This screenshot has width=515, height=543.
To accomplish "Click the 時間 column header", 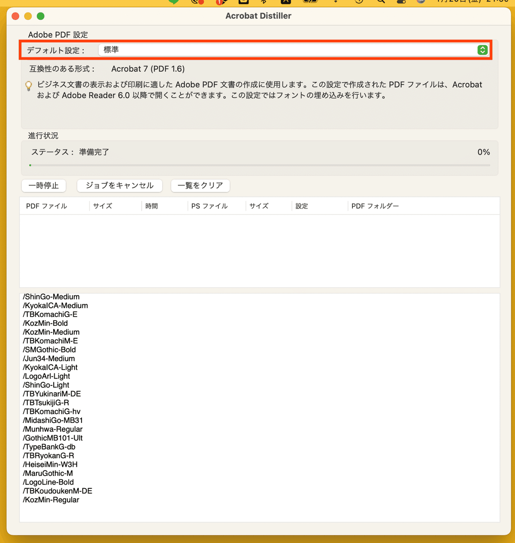I will click(x=151, y=206).
